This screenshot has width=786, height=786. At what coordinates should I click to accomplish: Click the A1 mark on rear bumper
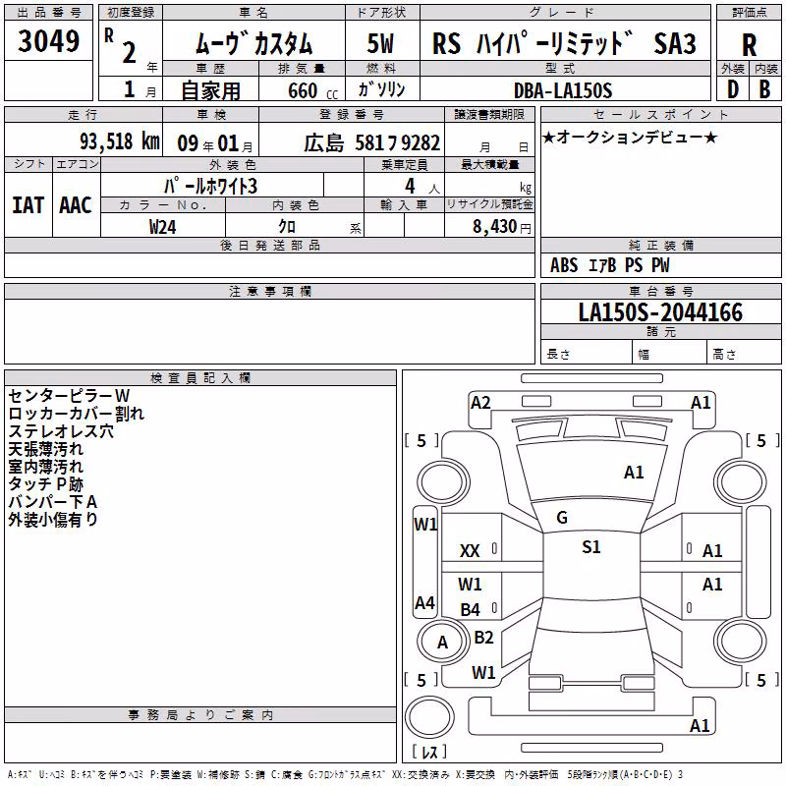pos(700,726)
